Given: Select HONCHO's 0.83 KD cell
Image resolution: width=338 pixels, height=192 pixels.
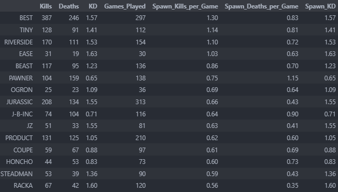Looking at the screenshot, I should [92, 162].
